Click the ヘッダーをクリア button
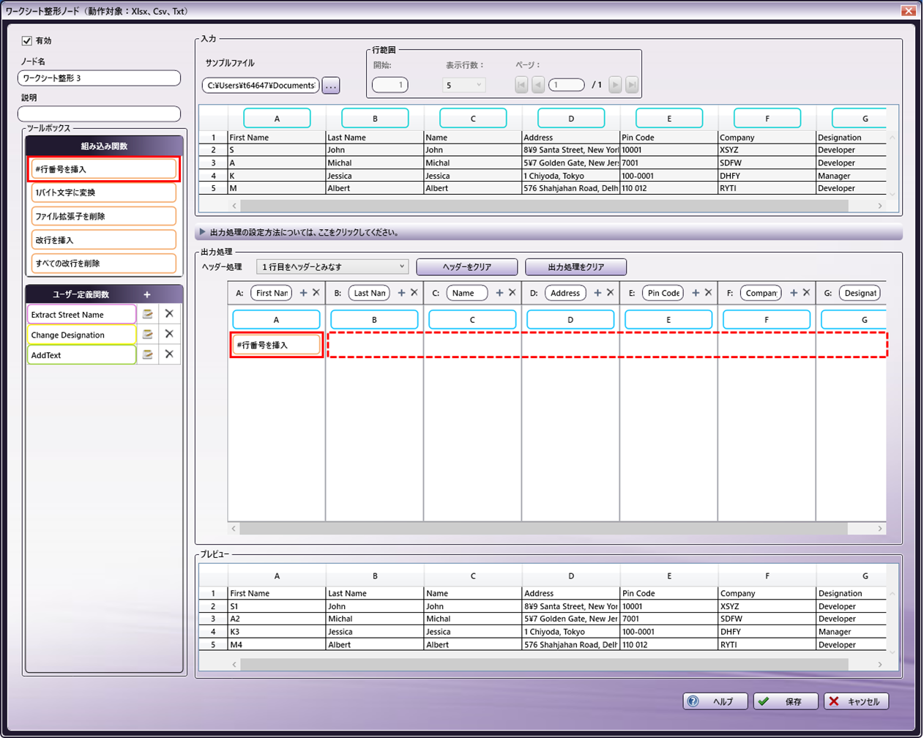Image resolution: width=924 pixels, height=738 pixels. (x=467, y=266)
